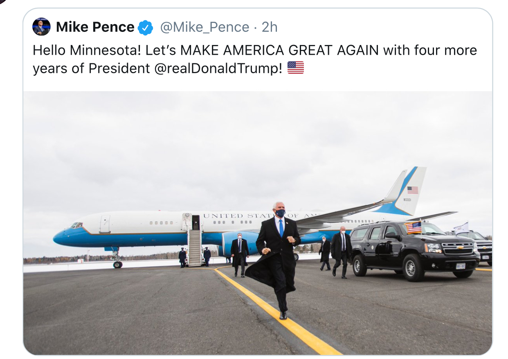This screenshot has height=359, width=508.
Task: Click the American flag emoji in tweet
Action: [x=296, y=68]
